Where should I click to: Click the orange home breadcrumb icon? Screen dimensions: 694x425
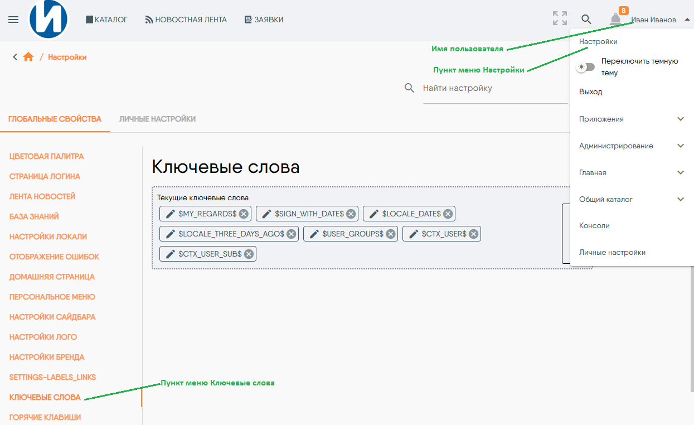click(x=28, y=57)
